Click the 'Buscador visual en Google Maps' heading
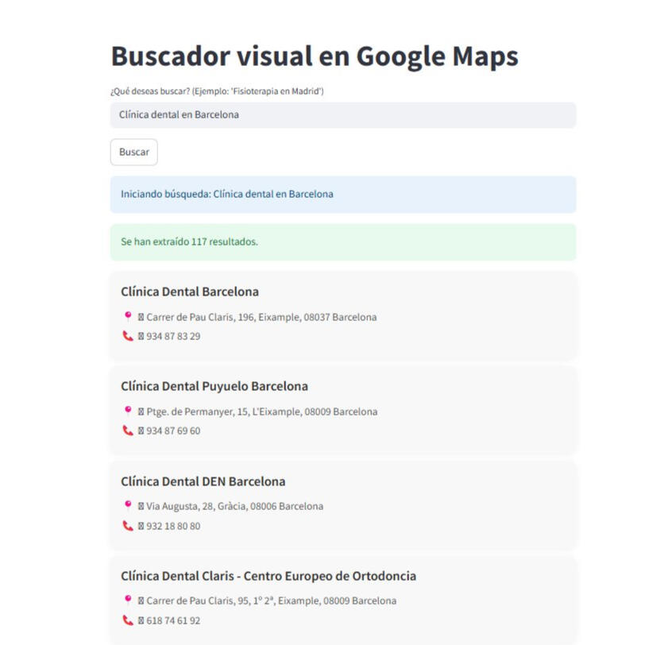 click(314, 56)
